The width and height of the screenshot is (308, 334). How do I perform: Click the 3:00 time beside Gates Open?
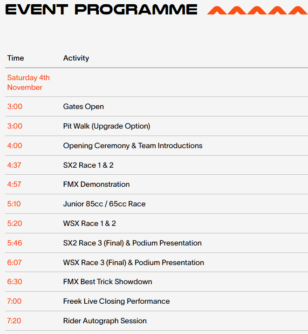point(14,107)
